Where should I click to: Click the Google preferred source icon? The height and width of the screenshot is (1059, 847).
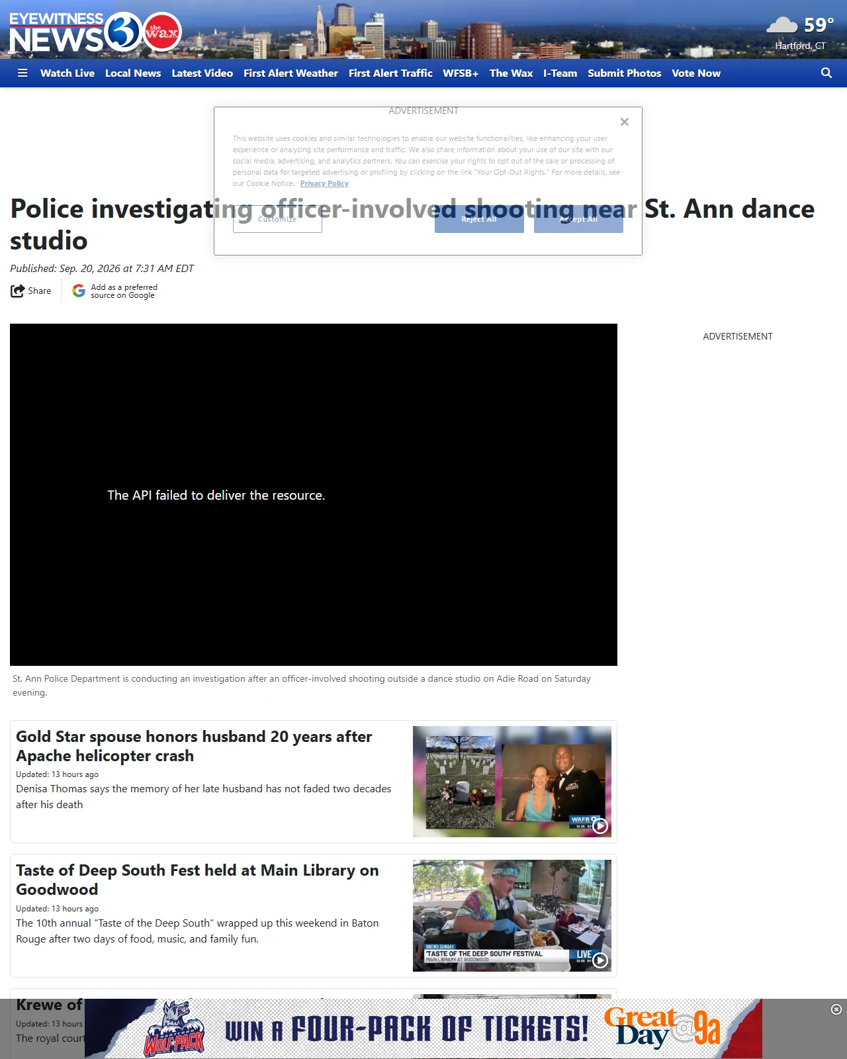[79, 291]
